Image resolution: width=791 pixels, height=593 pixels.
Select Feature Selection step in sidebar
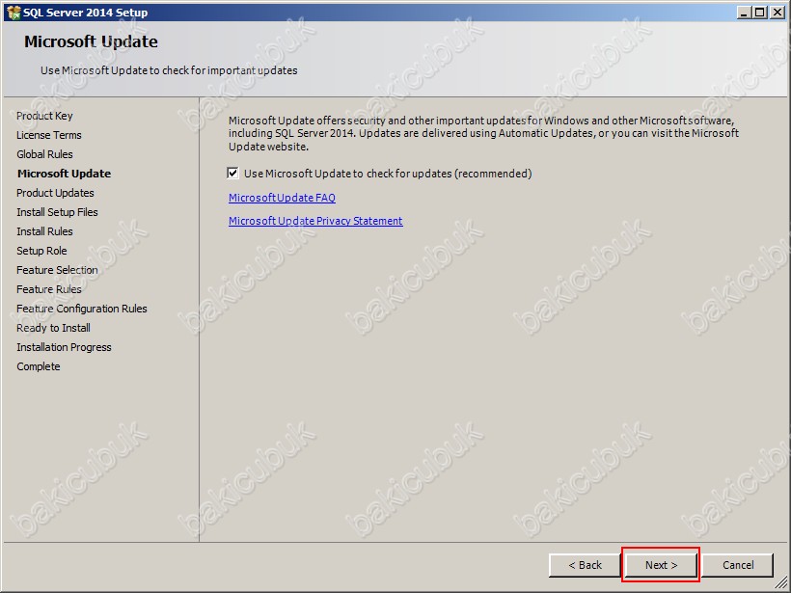(x=57, y=270)
